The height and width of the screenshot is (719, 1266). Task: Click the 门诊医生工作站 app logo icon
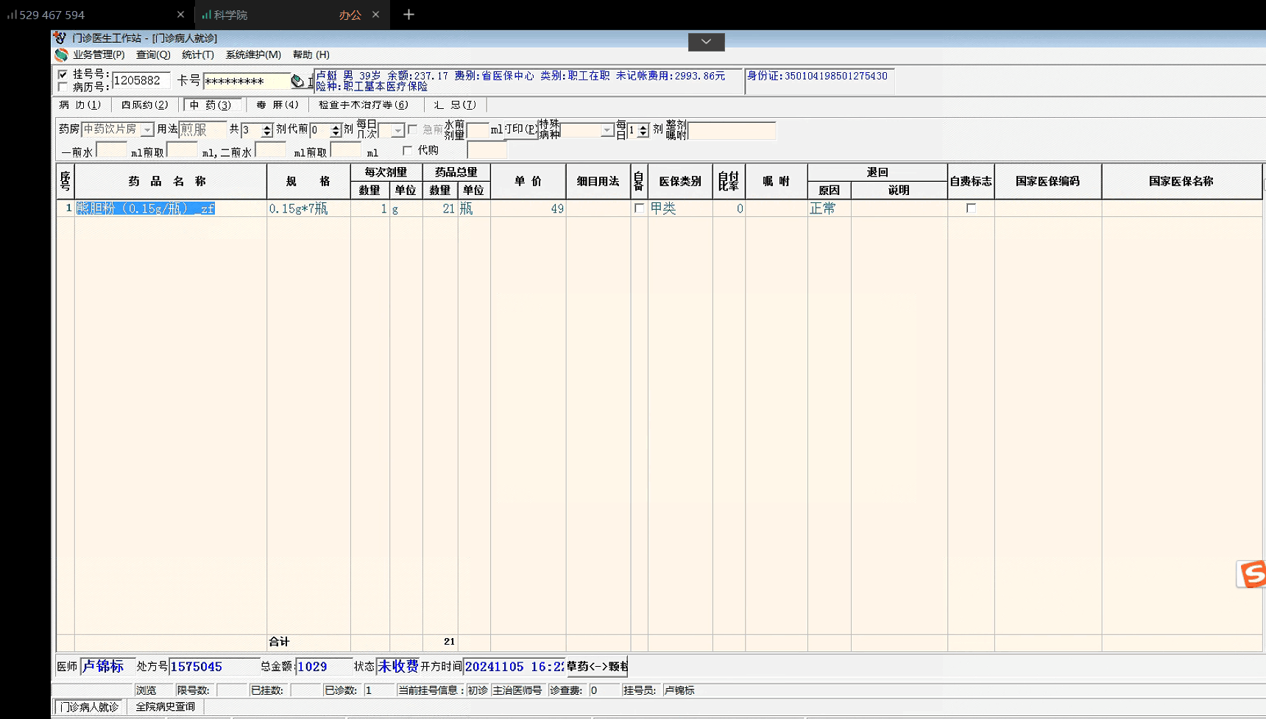pos(60,38)
